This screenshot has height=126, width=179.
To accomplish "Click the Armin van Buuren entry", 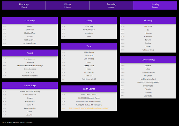I will [x=30, y=43].
